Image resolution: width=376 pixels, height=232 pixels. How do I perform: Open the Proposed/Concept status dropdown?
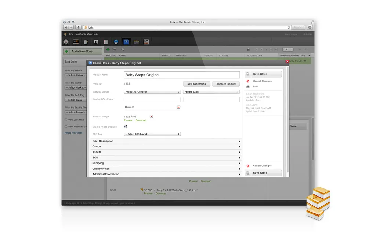tap(152, 92)
